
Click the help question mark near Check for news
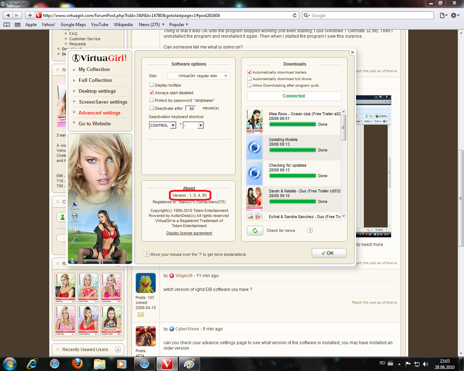point(310,230)
